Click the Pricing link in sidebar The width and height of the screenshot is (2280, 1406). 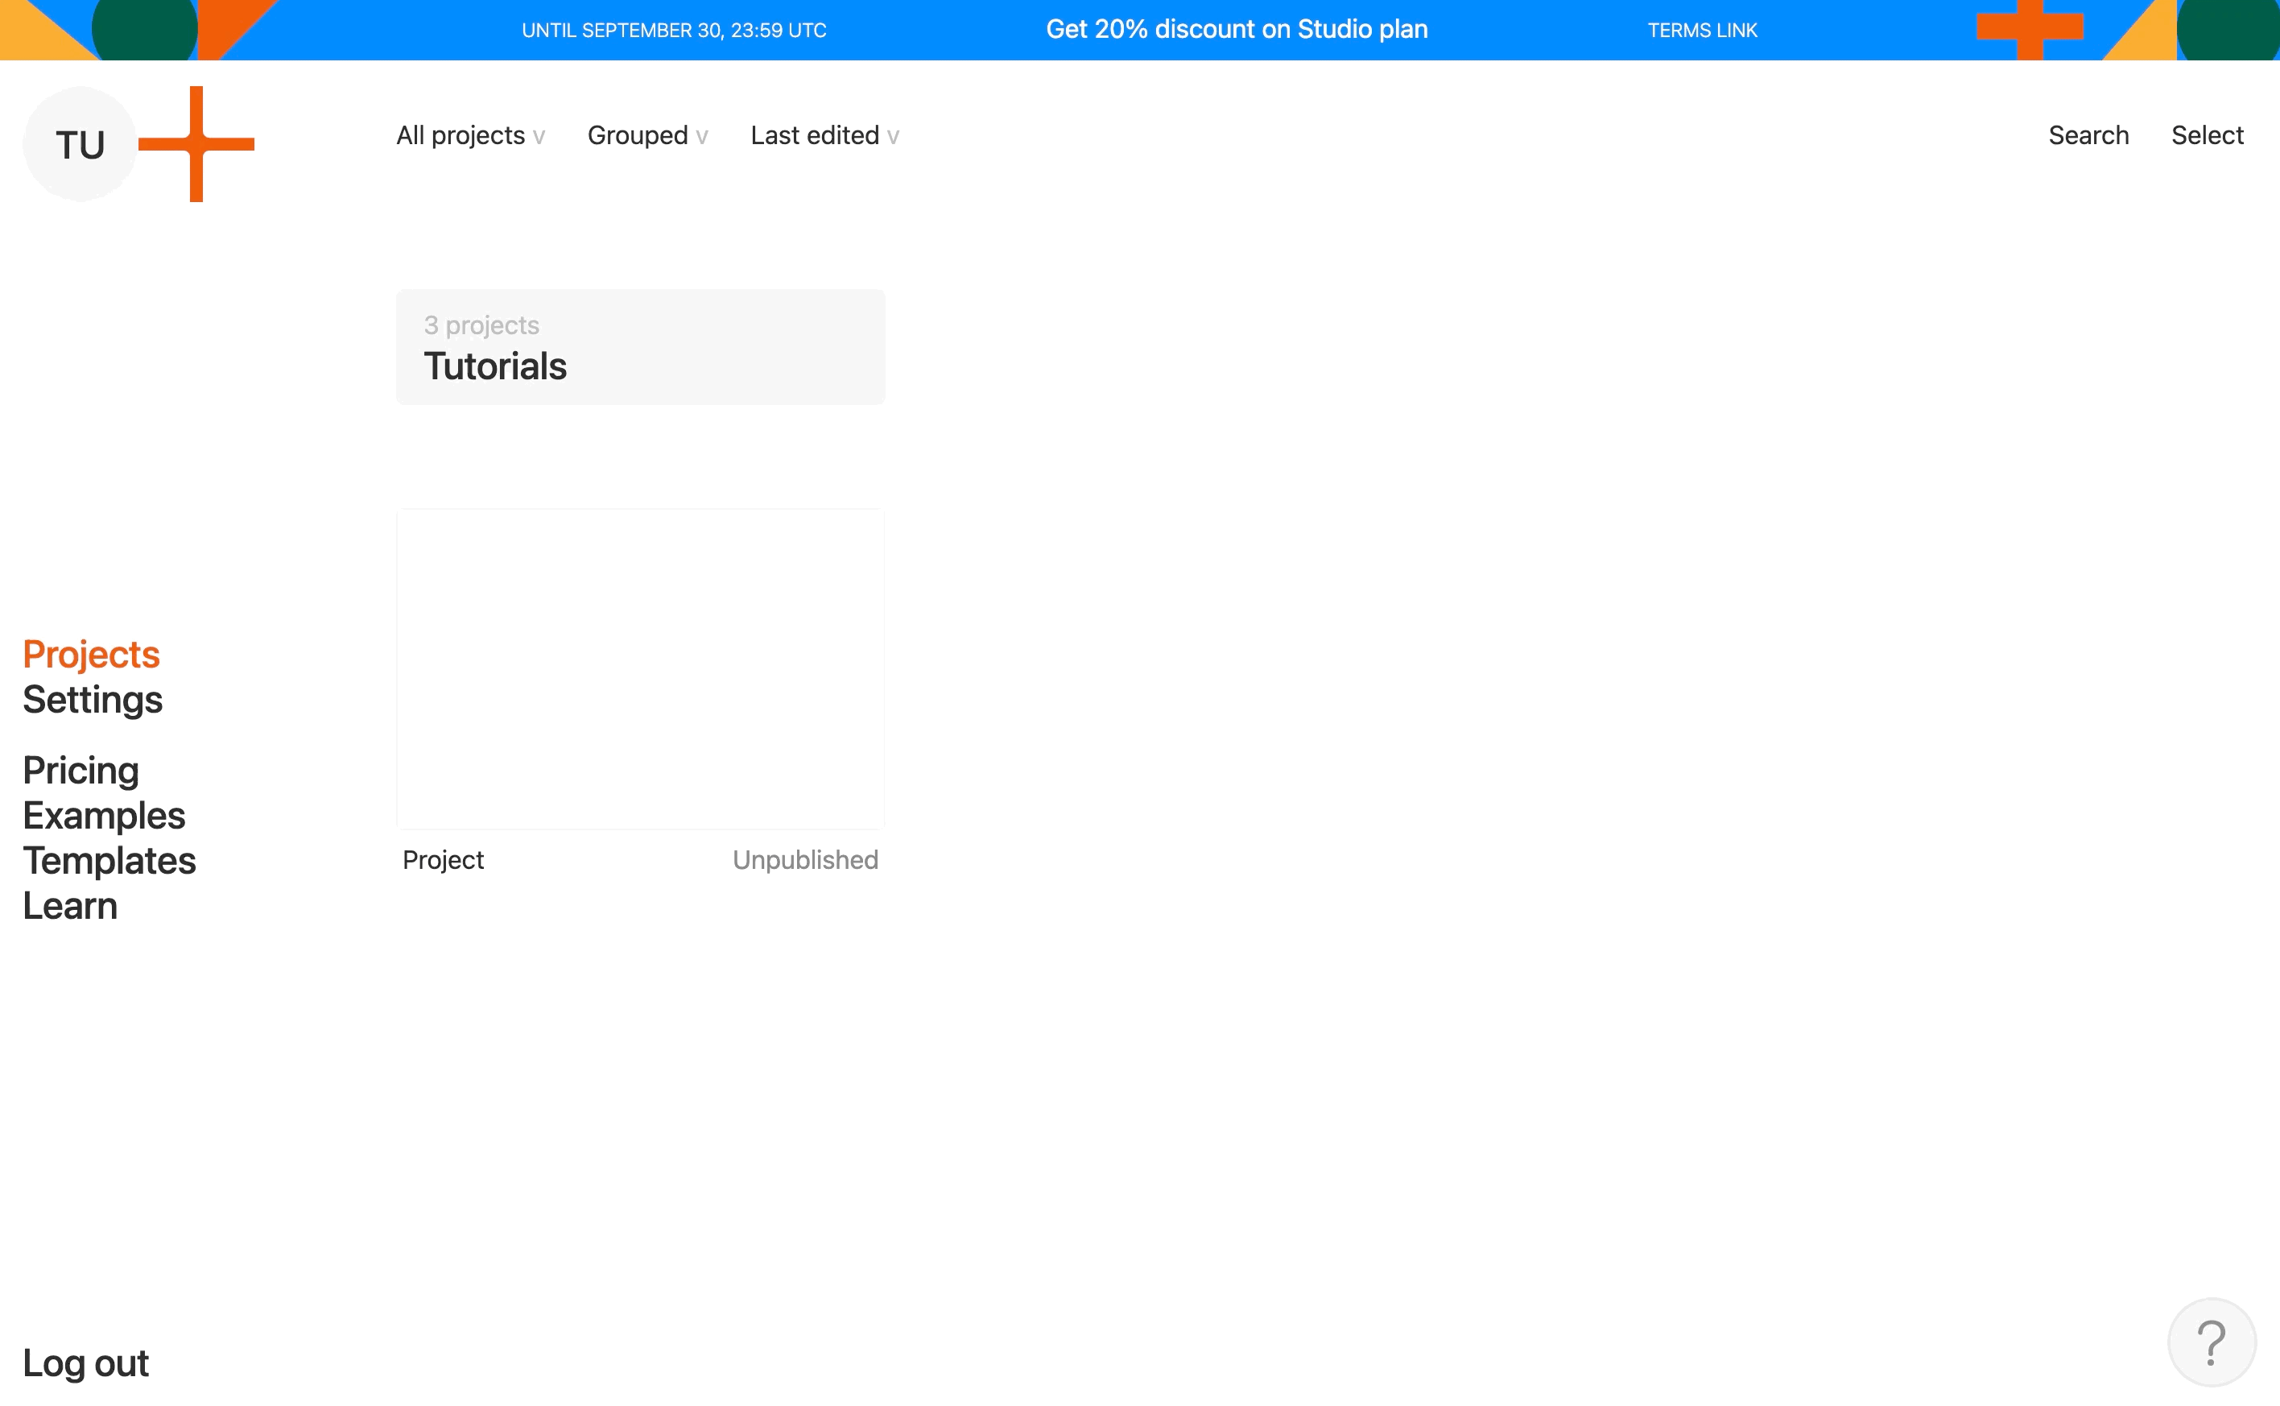point(81,767)
